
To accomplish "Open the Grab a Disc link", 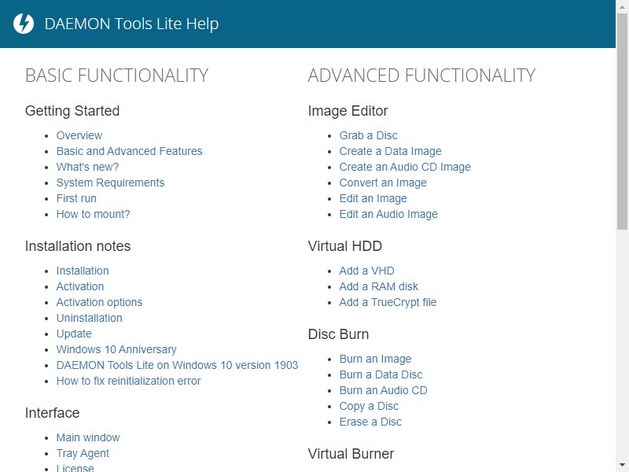I will [x=368, y=135].
